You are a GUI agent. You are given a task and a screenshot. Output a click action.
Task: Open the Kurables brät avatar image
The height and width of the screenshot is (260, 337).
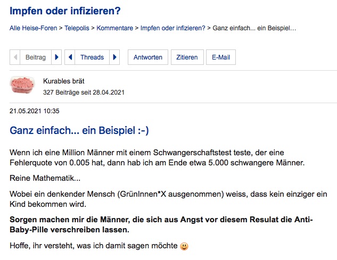point(23,86)
